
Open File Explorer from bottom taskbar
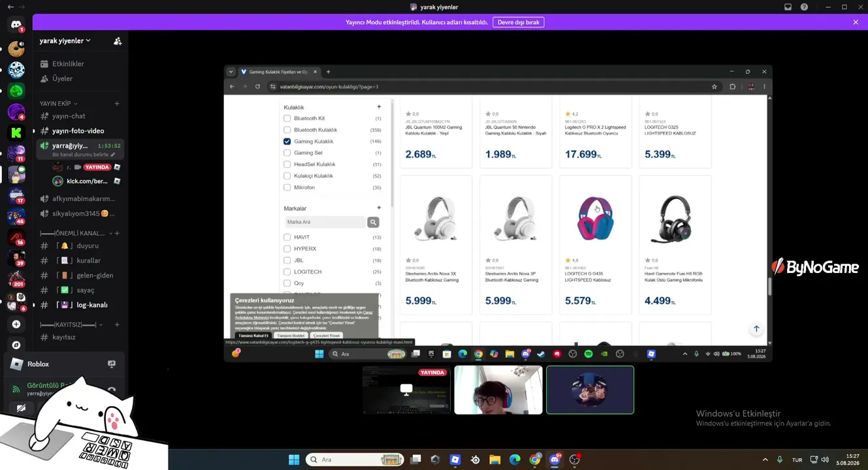tap(494, 460)
